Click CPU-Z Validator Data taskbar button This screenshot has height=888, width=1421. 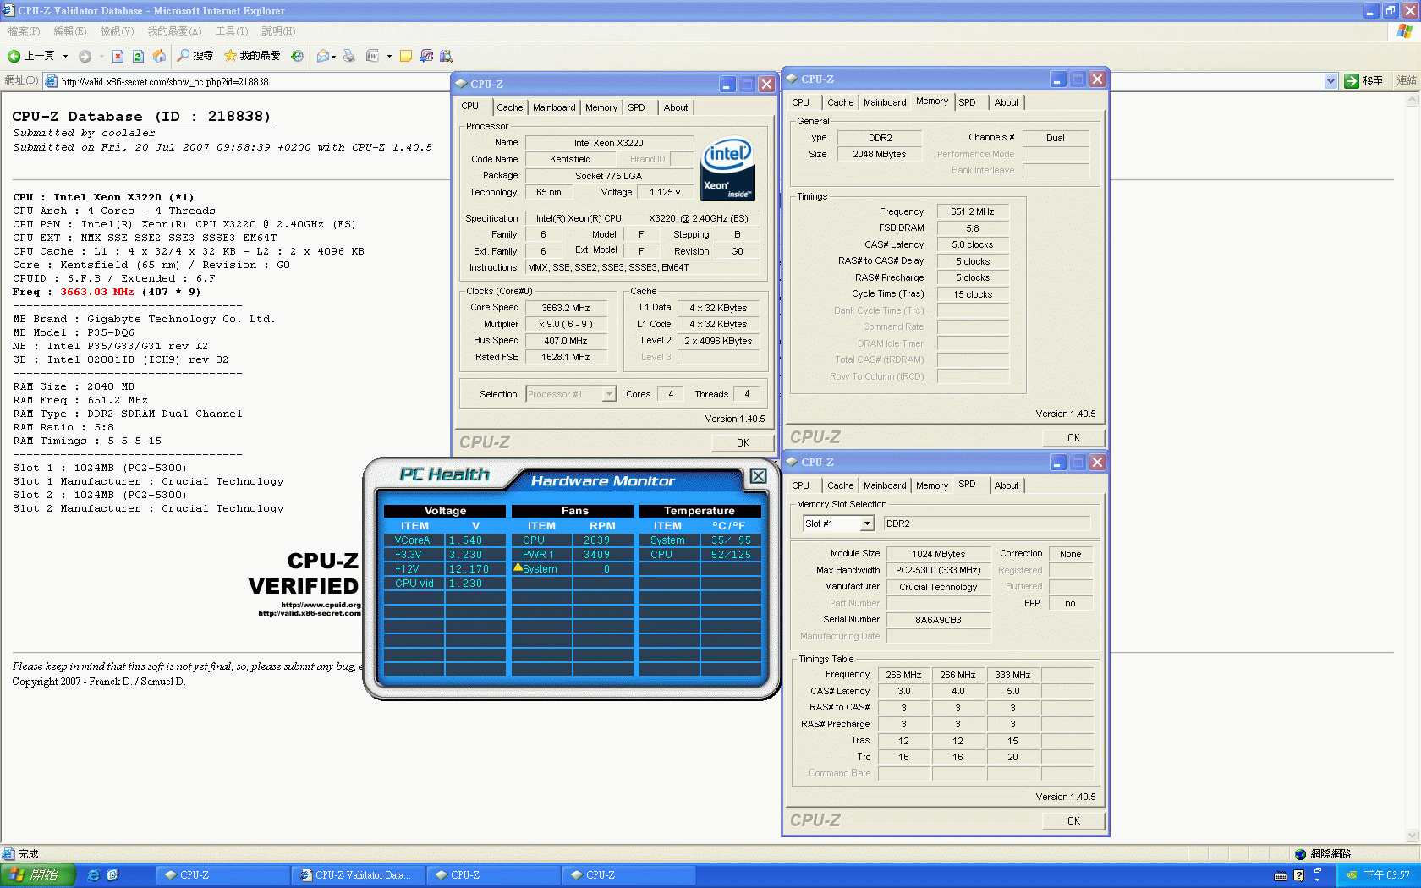point(358,875)
